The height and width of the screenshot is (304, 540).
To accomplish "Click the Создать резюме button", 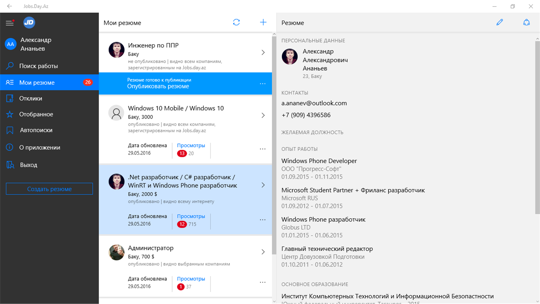I will [x=49, y=189].
